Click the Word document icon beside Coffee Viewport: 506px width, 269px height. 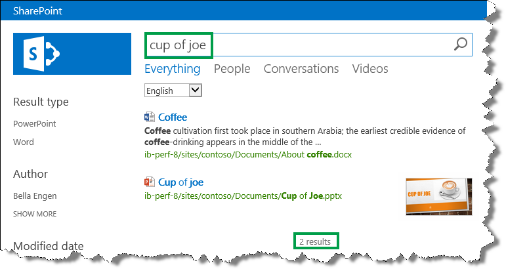pyautogui.click(x=150, y=117)
